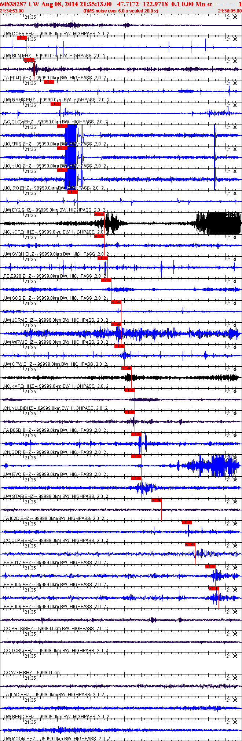242x741 pixels.
Task: Select the CC WIFE BHZ trace label
Action: pyautogui.click(x=32, y=673)
